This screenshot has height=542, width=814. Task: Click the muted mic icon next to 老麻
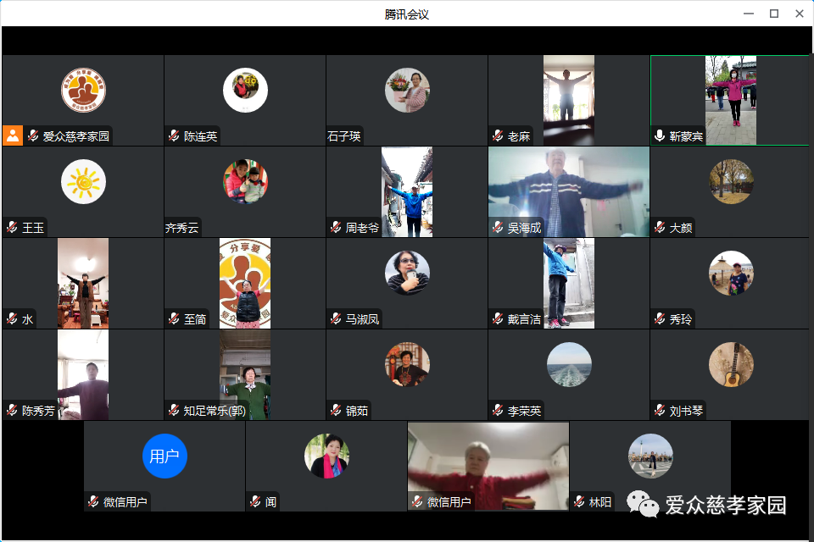click(498, 136)
